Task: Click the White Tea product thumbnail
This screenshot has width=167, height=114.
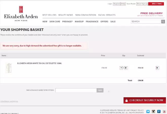Action: (9, 68)
